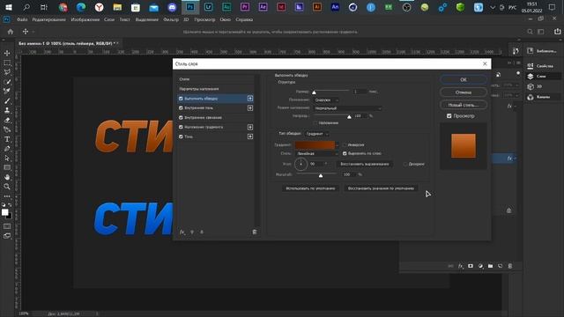
Task: Enable the Overprint checkbox under opacity
Action: (315, 123)
